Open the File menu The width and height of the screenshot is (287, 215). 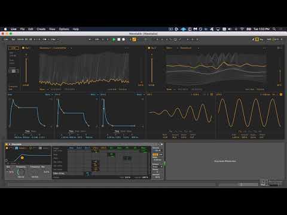point(22,29)
